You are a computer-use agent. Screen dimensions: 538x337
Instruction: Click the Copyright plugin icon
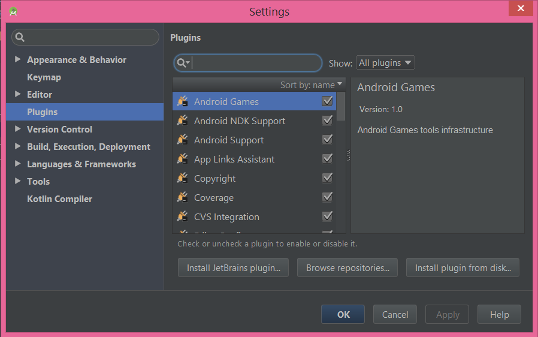tap(183, 178)
